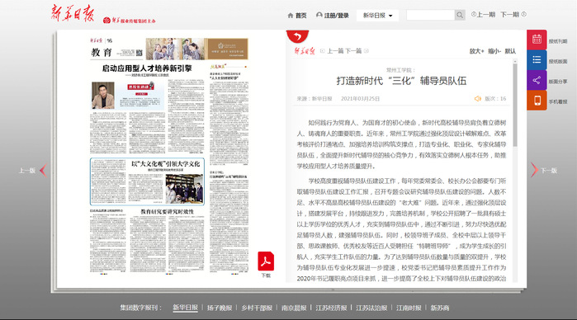577x320 pixels.
Task: Expand the 新华日报 newspaper dropdown
Action: click(377, 16)
